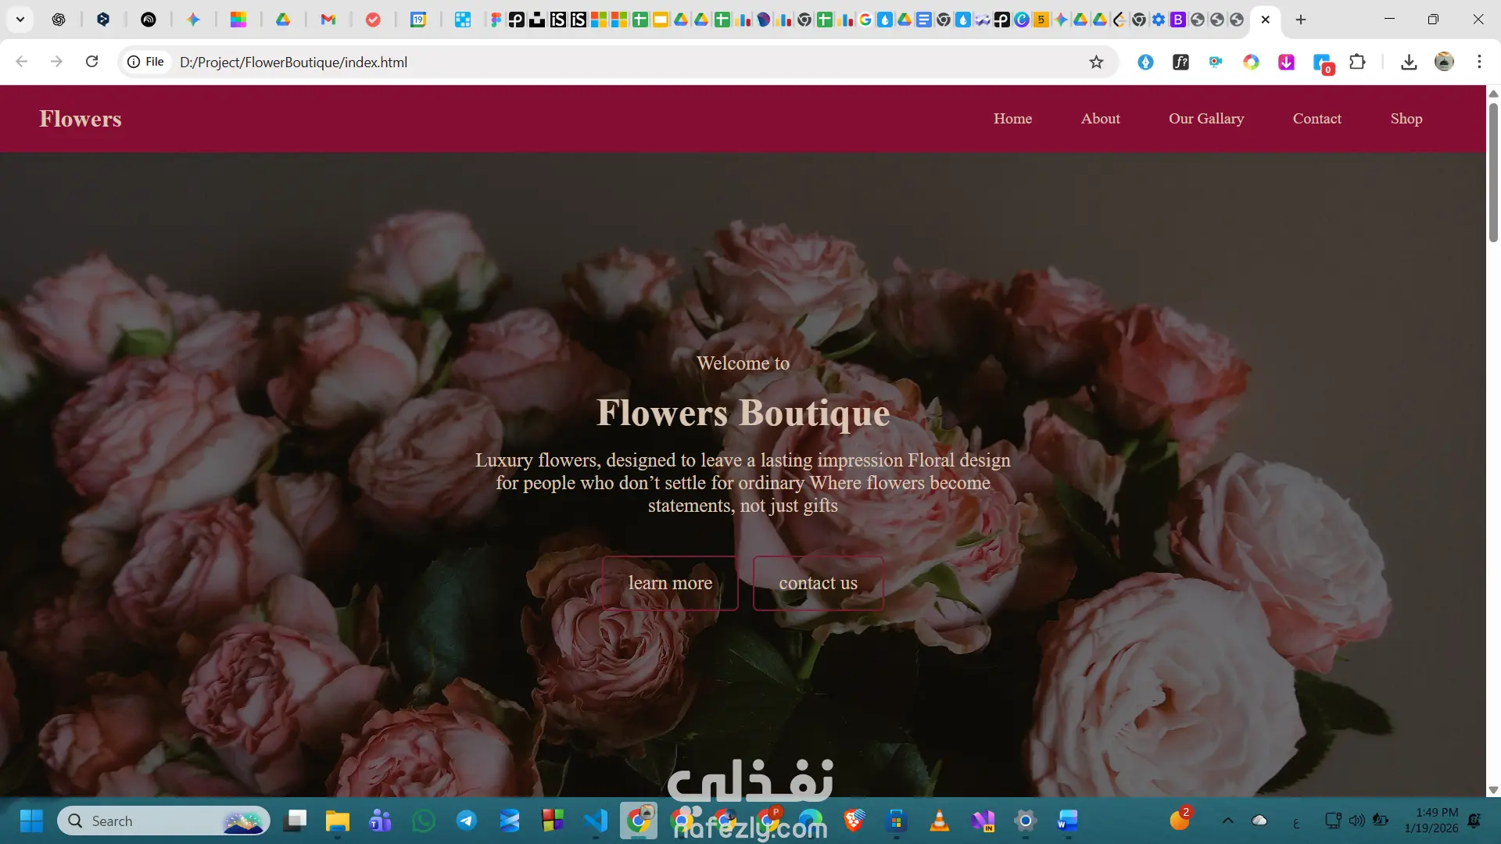The width and height of the screenshot is (1501, 844).
Task: Open the Chrome extensions puzzle icon
Action: click(x=1357, y=62)
